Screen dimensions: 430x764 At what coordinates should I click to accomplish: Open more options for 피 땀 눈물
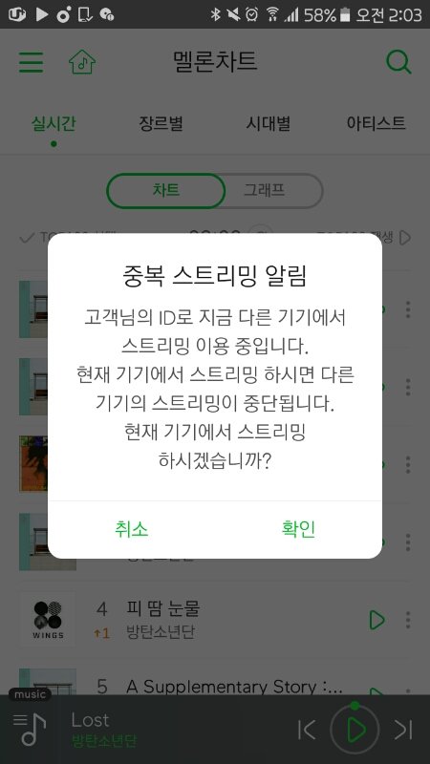(x=408, y=620)
